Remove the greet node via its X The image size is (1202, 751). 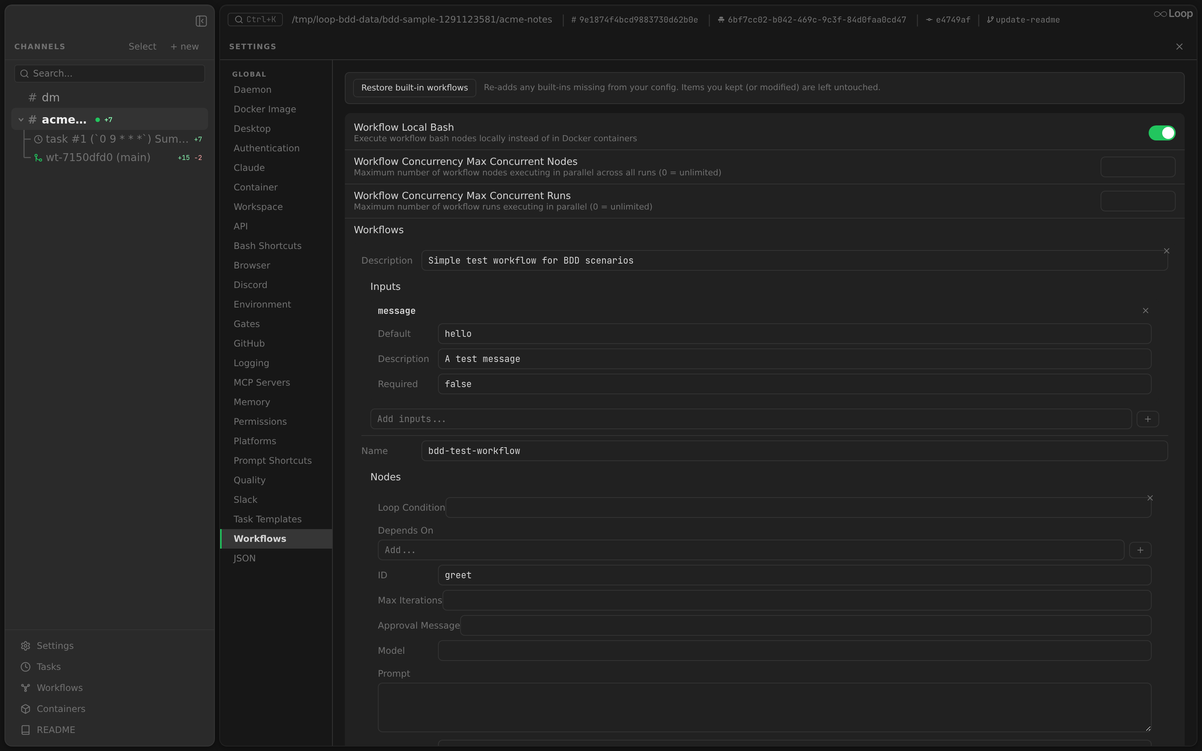click(1150, 498)
